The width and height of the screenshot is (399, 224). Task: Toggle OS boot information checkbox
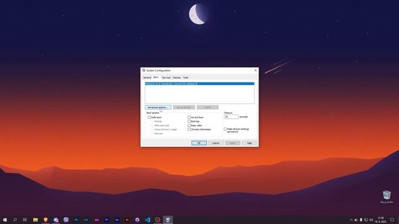pos(189,129)
